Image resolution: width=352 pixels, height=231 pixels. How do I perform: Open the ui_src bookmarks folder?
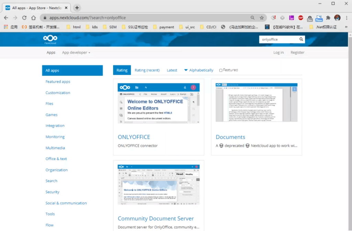[187, 27]
